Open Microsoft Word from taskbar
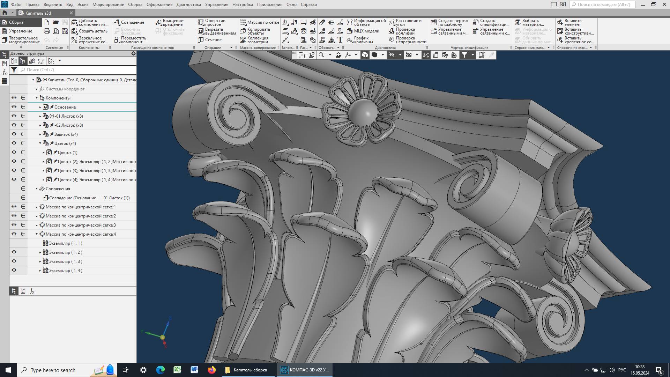The width and height of the screenshot is (670, 377). [194, 370]
